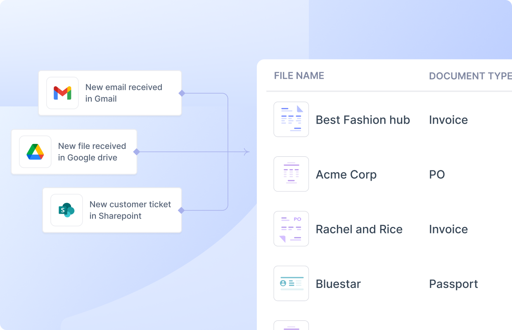The height and width of the screenshot is (330, 512).
Task: Select the Rachel and Rice file name
Action: point(359,229)
